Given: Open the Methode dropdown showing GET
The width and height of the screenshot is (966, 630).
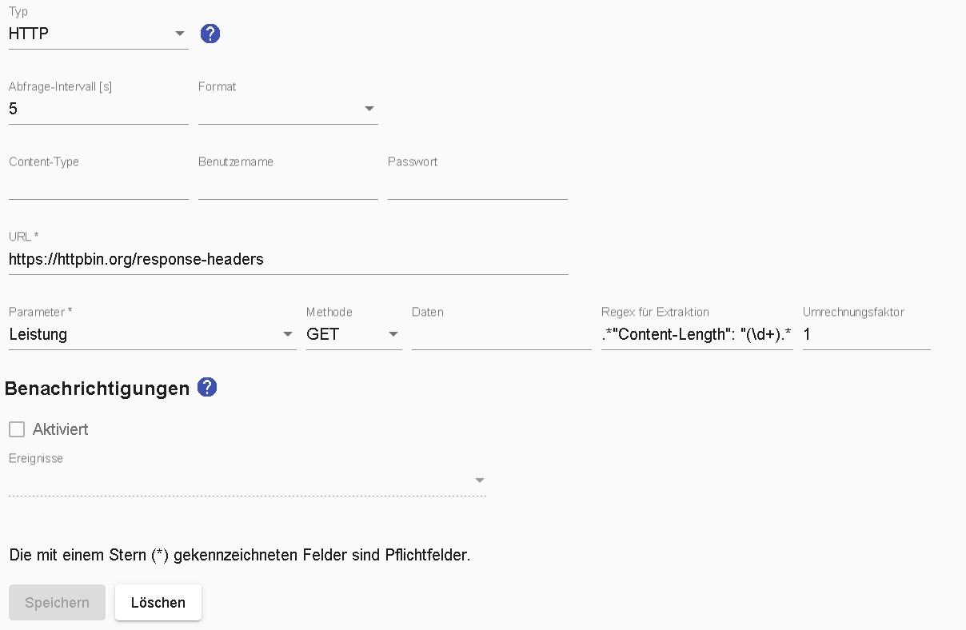Looking at the screenshot, I should 353,334.
